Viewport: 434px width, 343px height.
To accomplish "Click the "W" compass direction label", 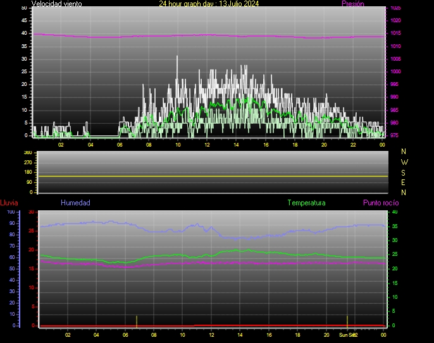I will 404,162.
